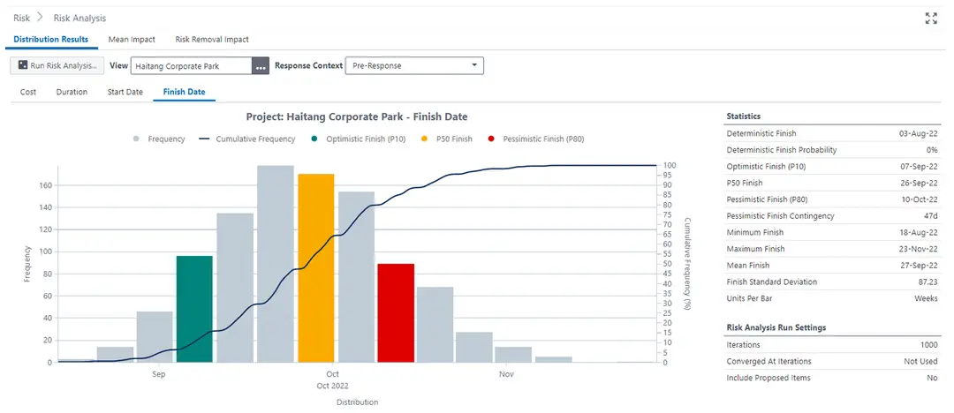
Task: Click the Oct 2022 axis label
Action: (x=333, y=386)
